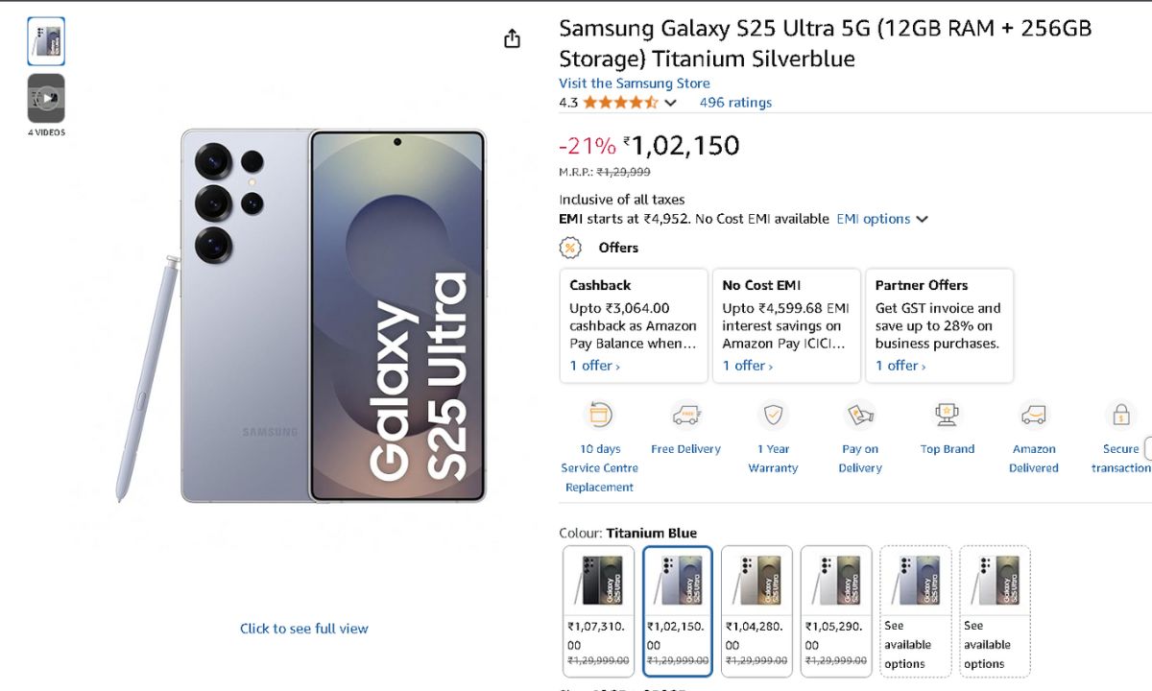Click to see full view link
This screenshot has height=691, width=1152.
pyautogui.click(x=304, y=629)
